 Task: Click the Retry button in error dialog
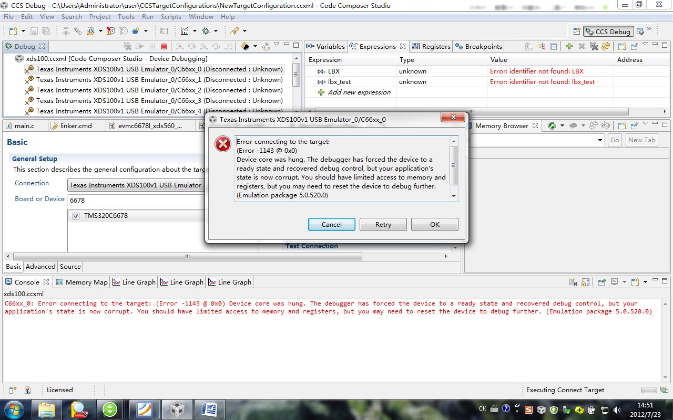383,225
